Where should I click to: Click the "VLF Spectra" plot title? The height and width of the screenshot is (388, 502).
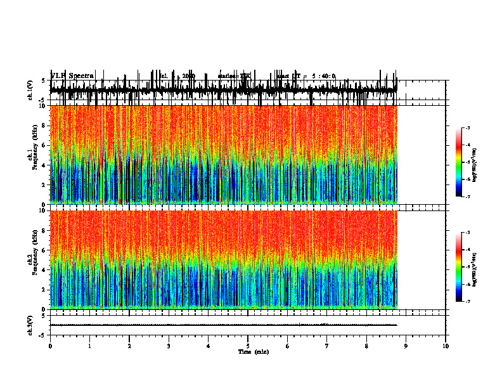click(x=72, y=75)
